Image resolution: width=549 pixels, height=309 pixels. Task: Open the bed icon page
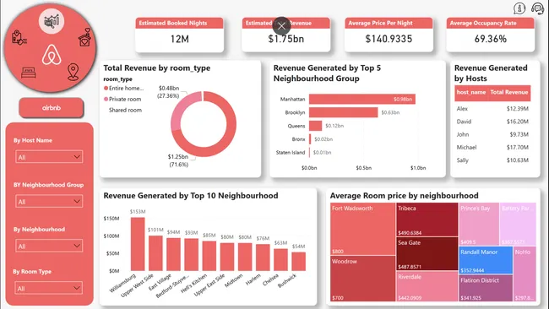point(29,72)
